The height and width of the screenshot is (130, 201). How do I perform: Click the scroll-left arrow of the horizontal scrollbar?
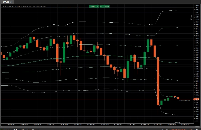(1, 127)
